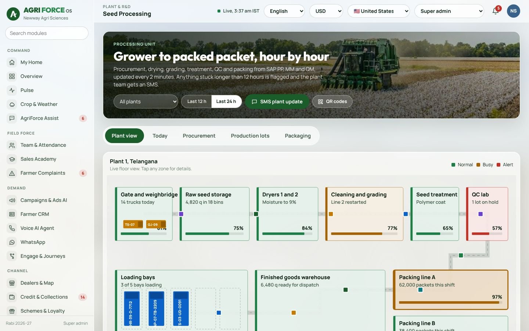This screenshot has width=529, height=331.
Task: Click the Search modules input field
Action: (47, 33)
